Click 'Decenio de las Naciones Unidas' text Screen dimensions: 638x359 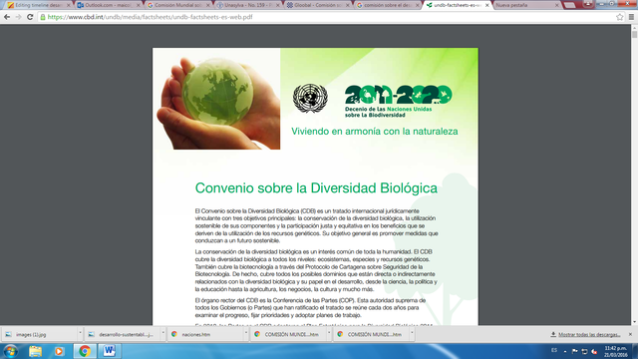[388, 109]
